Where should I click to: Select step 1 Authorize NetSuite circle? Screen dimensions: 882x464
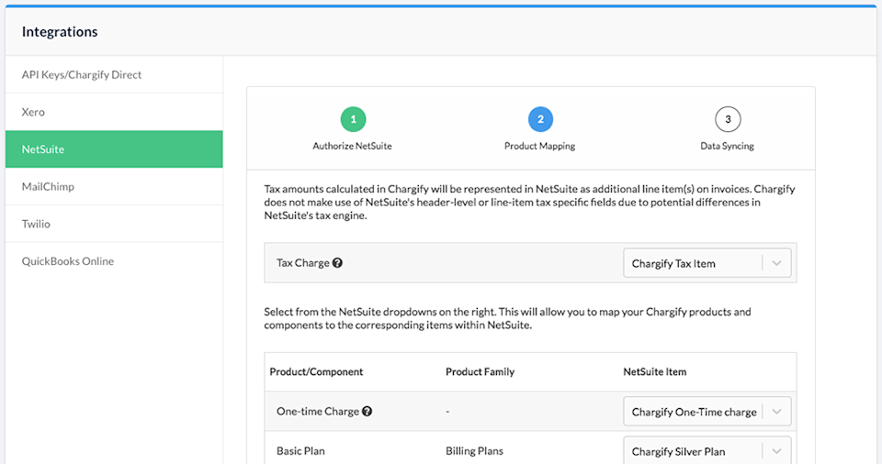coord(353,119)
